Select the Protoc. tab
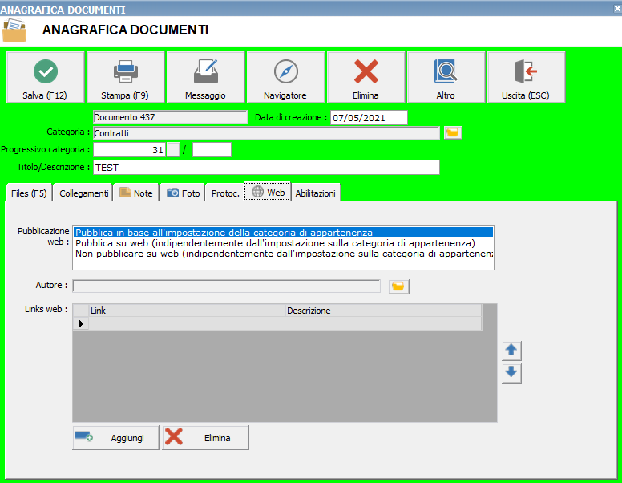 pos(225,193)
